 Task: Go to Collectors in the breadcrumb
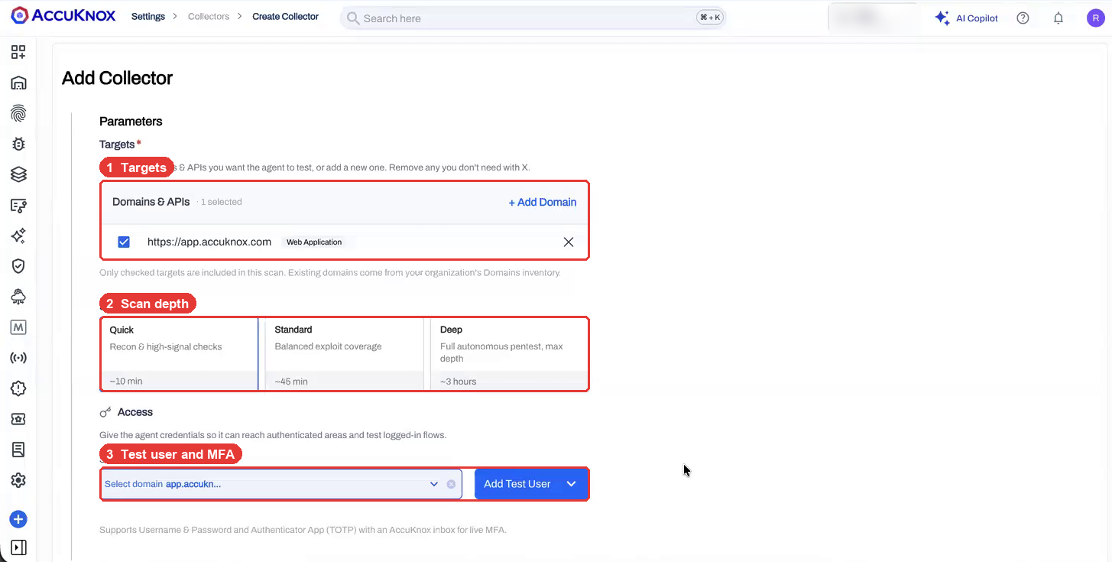209,16
